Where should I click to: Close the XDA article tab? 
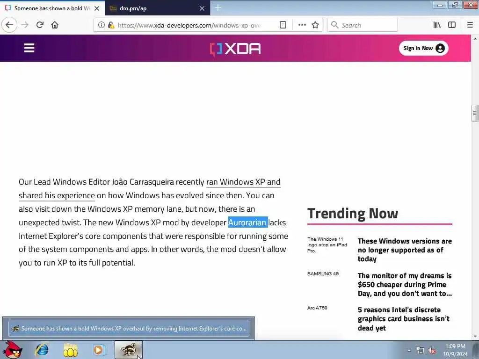point(97,8)
